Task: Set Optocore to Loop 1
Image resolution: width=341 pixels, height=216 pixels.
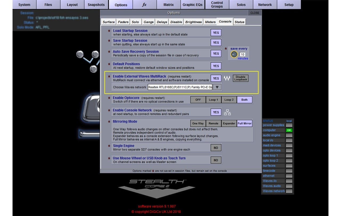Action: tap(213, 100)
